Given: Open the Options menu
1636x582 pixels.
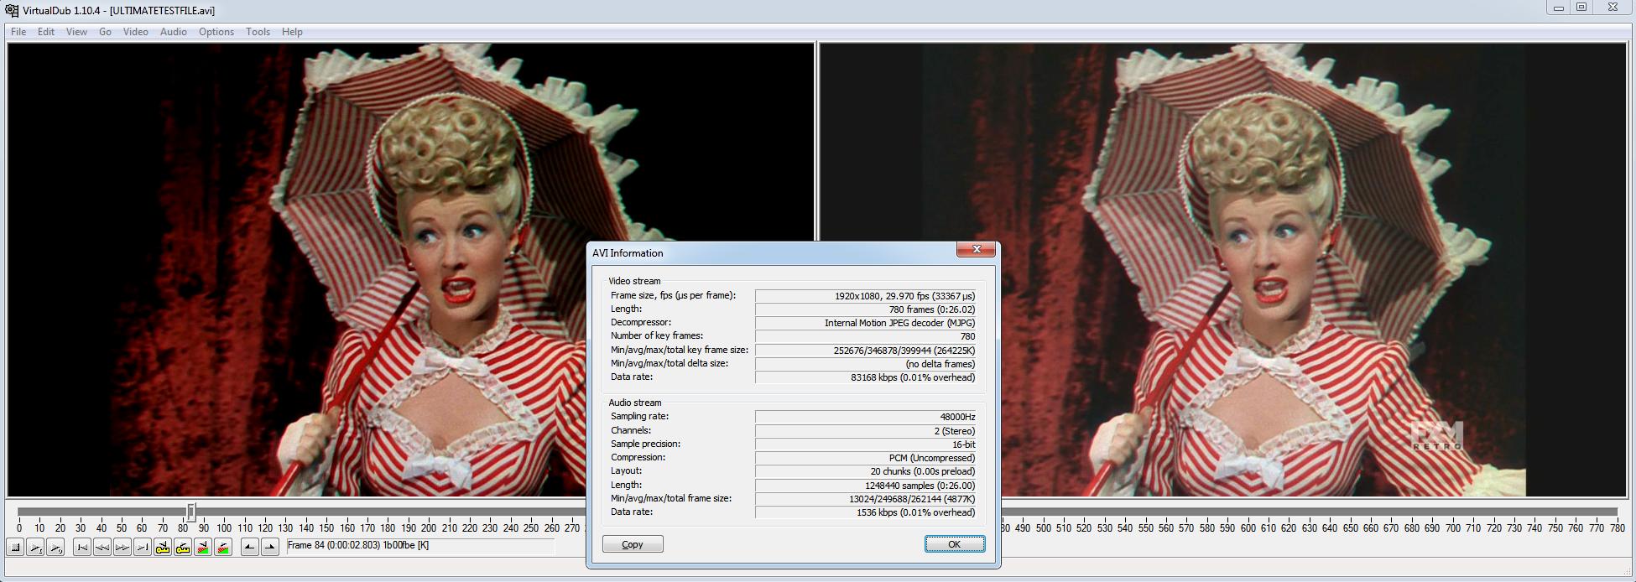Looking at the screenshot, I should [216, 32].
